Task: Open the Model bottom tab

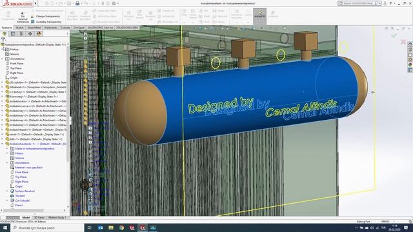Action: pos(26,218)
